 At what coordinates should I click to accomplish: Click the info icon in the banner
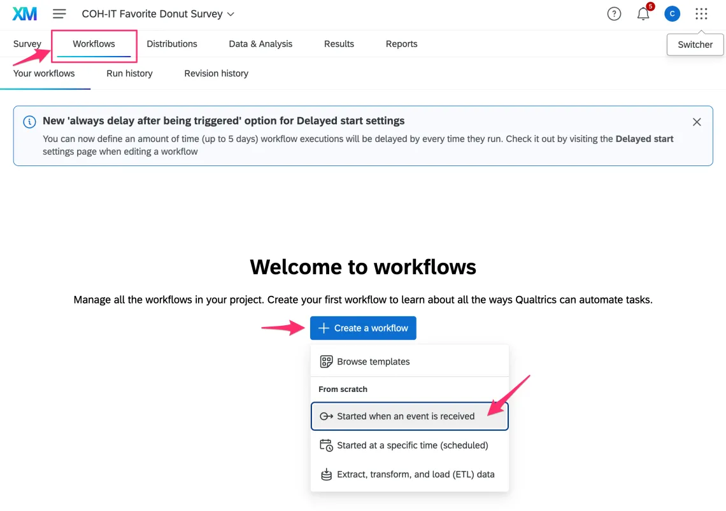click(30, 122)
